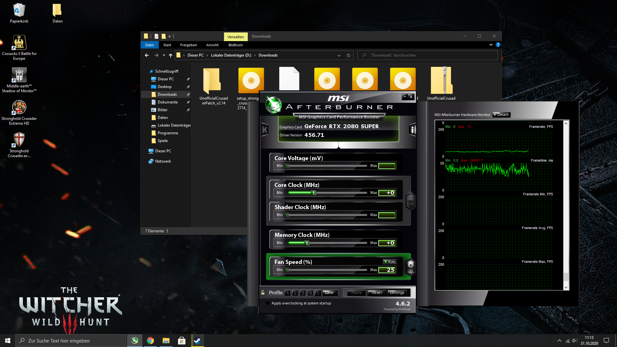Click MSI Afterburner taskbar icon
This screenshot has height=347, width=617.
pyautogui.click(x=134, y=341)
